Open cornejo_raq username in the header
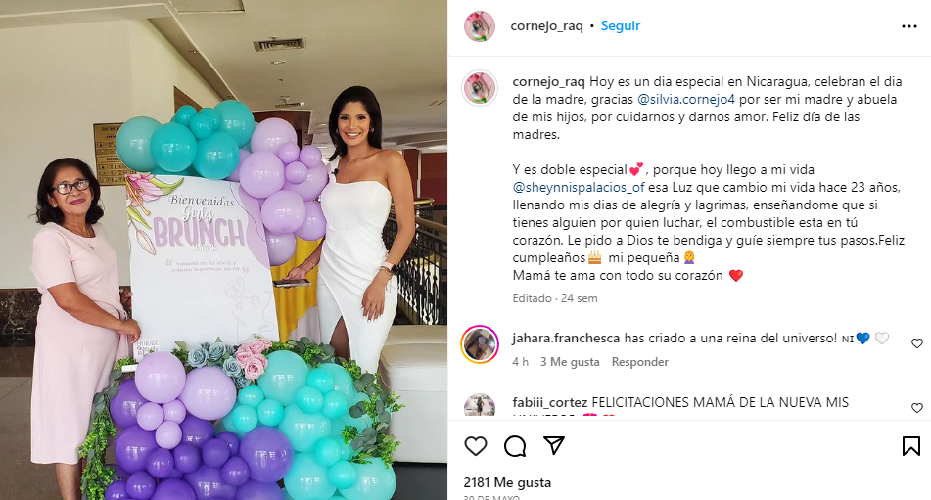The image size is (931, 500). tap(546, 26)
